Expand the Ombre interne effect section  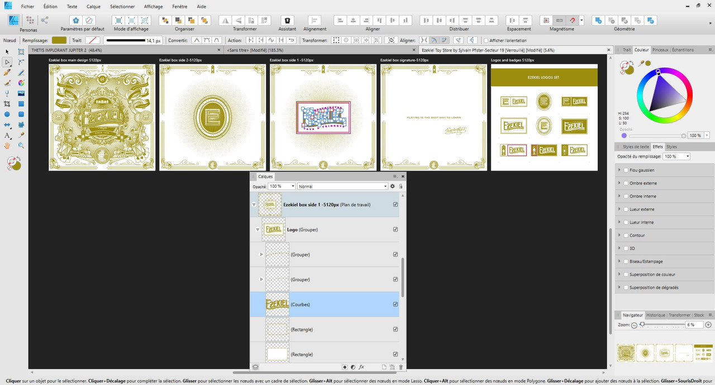[x=619, y=196]
